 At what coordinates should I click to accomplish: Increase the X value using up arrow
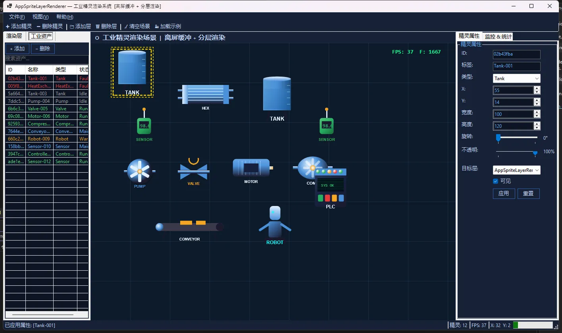click(537, 88)
